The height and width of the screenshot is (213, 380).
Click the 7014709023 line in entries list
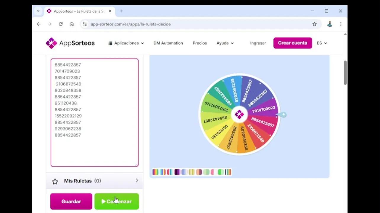(x=67, y=71)
